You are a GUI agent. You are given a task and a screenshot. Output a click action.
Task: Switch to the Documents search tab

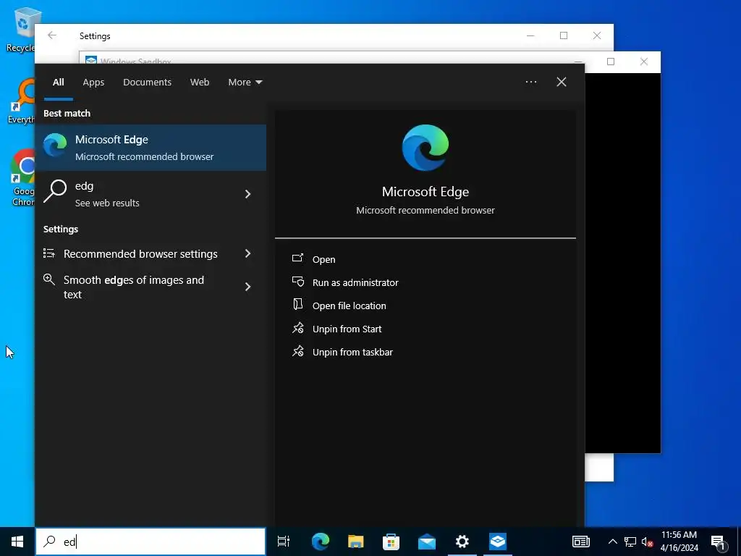point(148,83)
